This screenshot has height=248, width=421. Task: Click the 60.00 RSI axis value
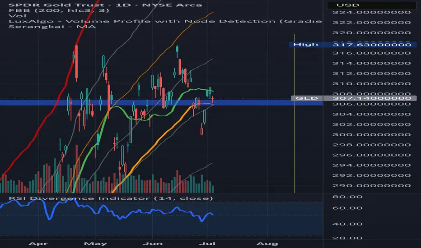[347, 208]
